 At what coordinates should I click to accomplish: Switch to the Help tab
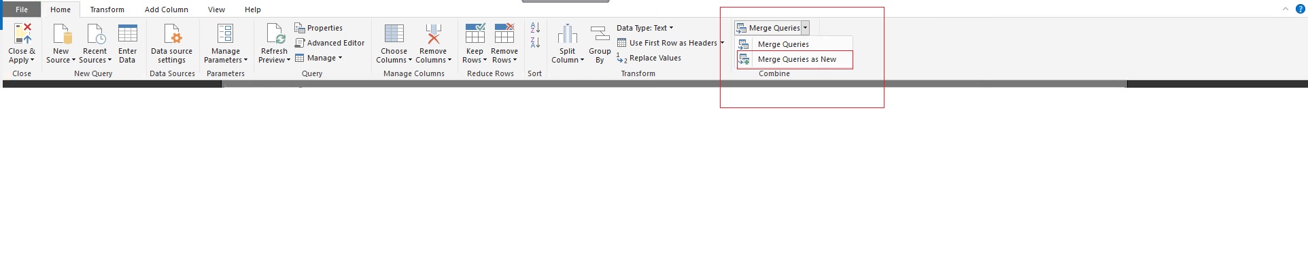tap(253, 10)
